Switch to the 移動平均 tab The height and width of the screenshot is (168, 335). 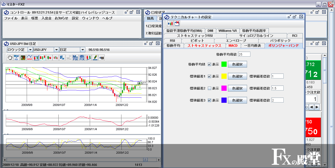click(174, 46)
